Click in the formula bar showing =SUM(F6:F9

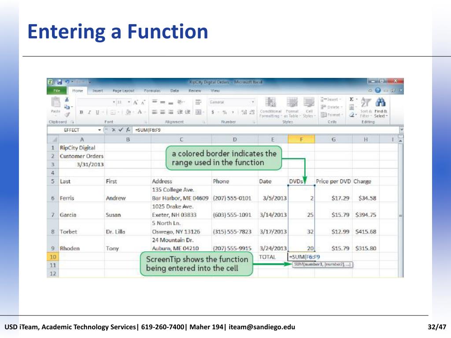point(266,130)
